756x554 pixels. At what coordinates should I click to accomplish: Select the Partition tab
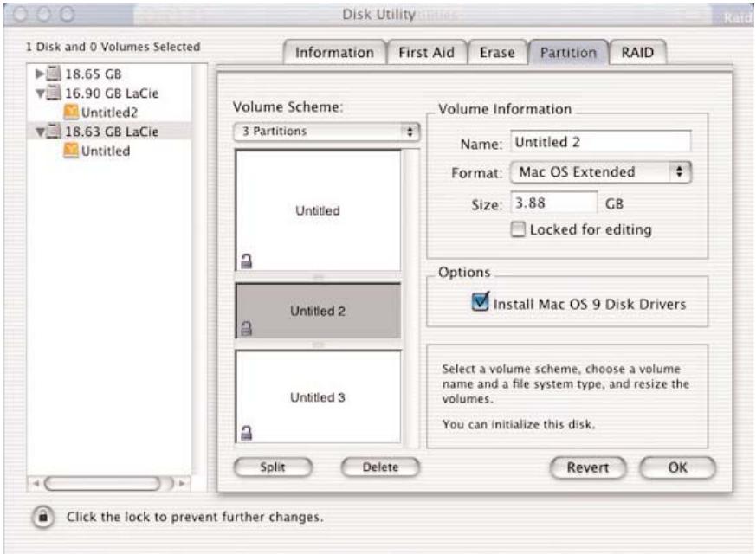[x=568, y=52]
